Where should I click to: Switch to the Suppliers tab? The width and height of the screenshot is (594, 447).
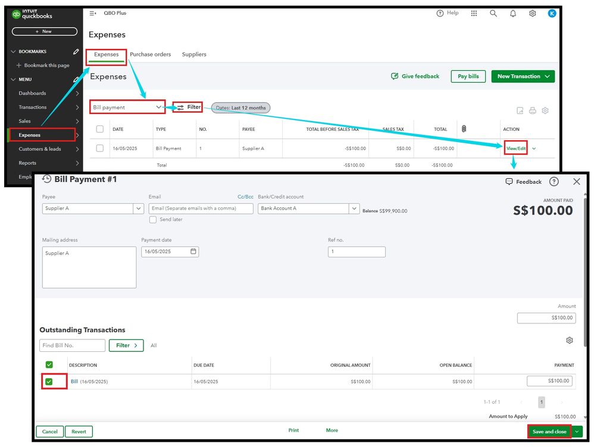tap(194, 55)
